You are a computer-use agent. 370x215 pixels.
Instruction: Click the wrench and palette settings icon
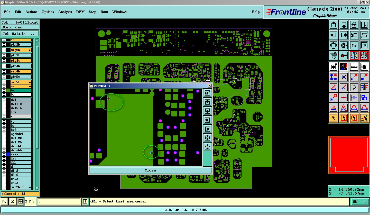pyautogui.click(x=334, y=55)
